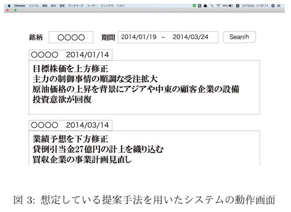Open the ブックマーク menu
The width and height of the screenshot is (291, 212).
click(76, 6)
